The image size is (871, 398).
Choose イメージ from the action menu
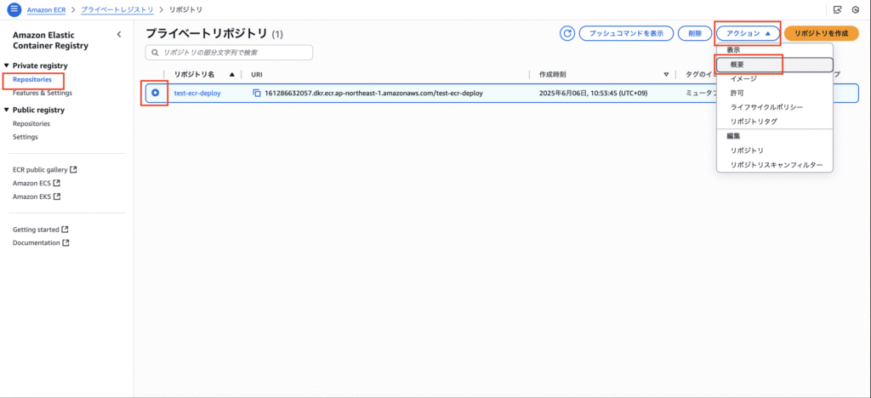click(774, 79)
